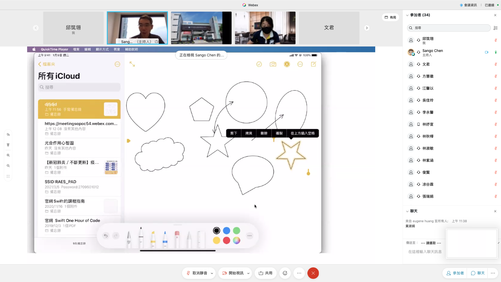Click the participant list sort icon
Viewport: 501px width, 282px height.
pos(496,28)
